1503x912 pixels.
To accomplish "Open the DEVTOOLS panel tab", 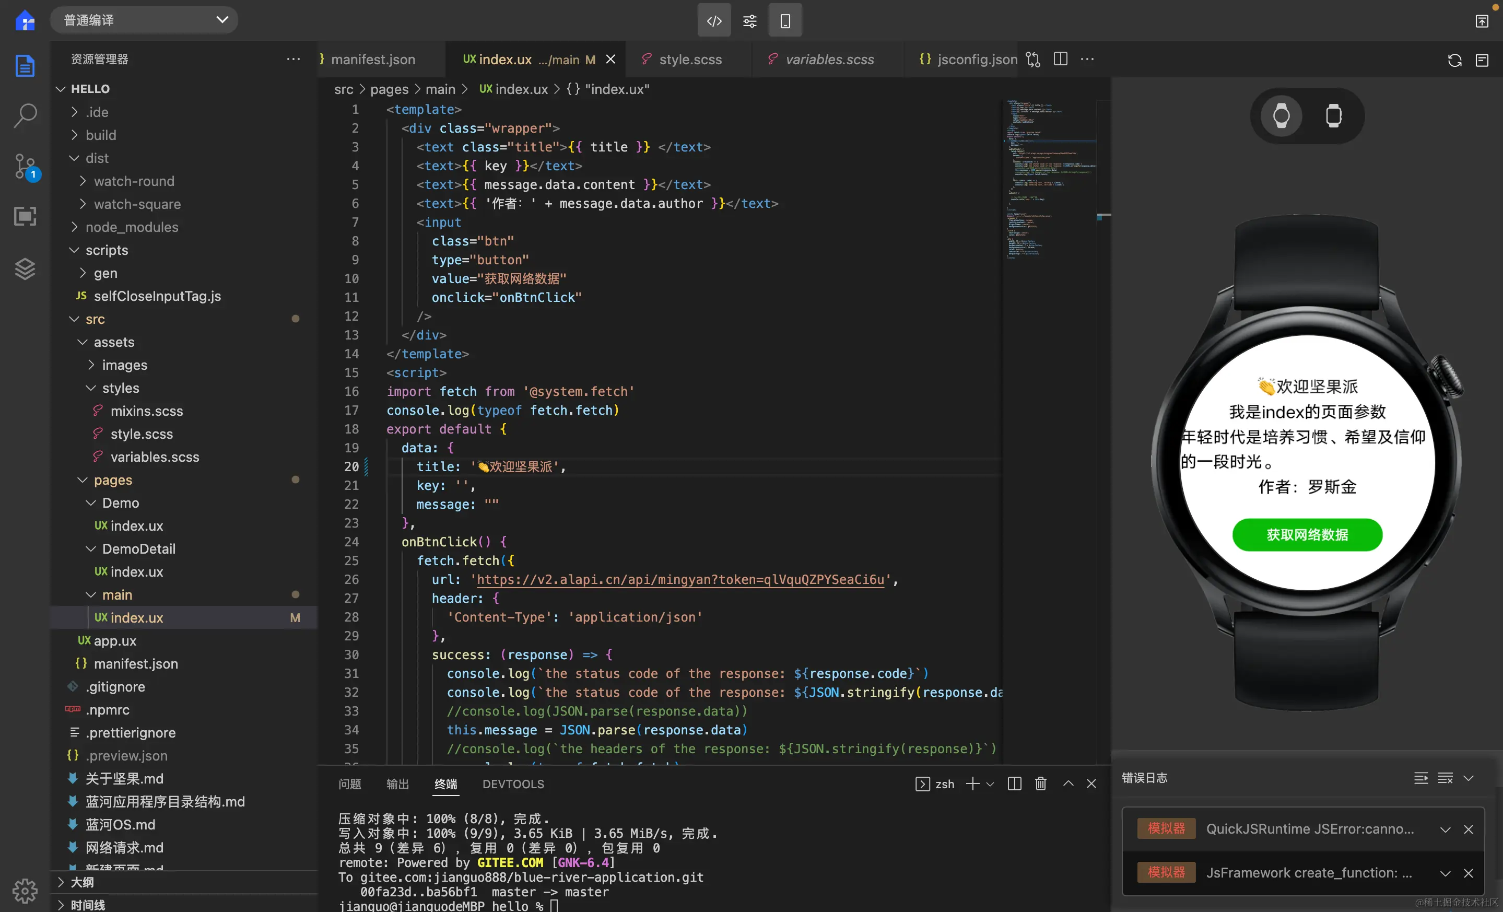I will pyautogui.click(x=513, y=784).
